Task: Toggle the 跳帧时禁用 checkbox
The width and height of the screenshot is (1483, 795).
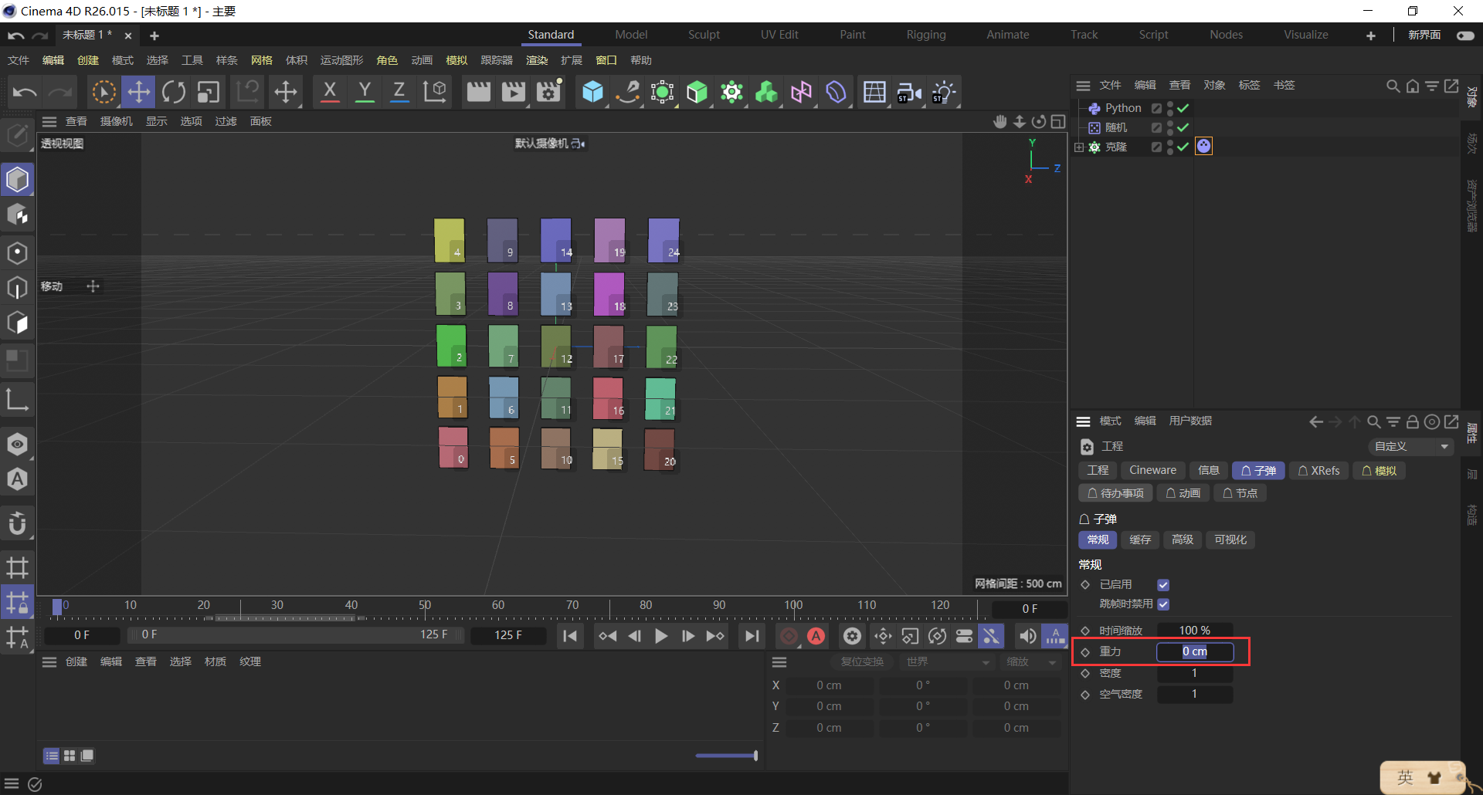Action: pyautogui.click(x=1163, y=604)
